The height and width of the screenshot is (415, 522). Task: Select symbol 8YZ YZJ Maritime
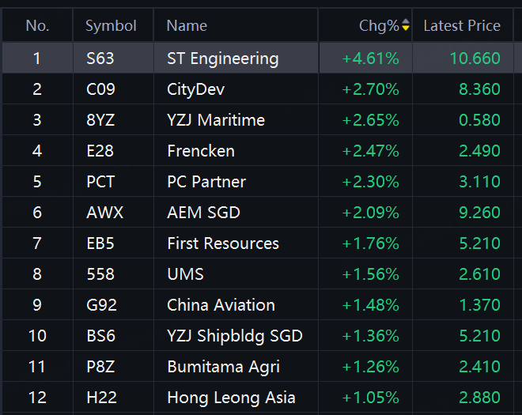[x=257, y=120]
